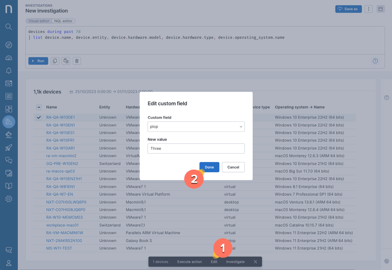Click the copy query icon beside Run
This screenshot has width=392, height=270.
pos(55,61)
